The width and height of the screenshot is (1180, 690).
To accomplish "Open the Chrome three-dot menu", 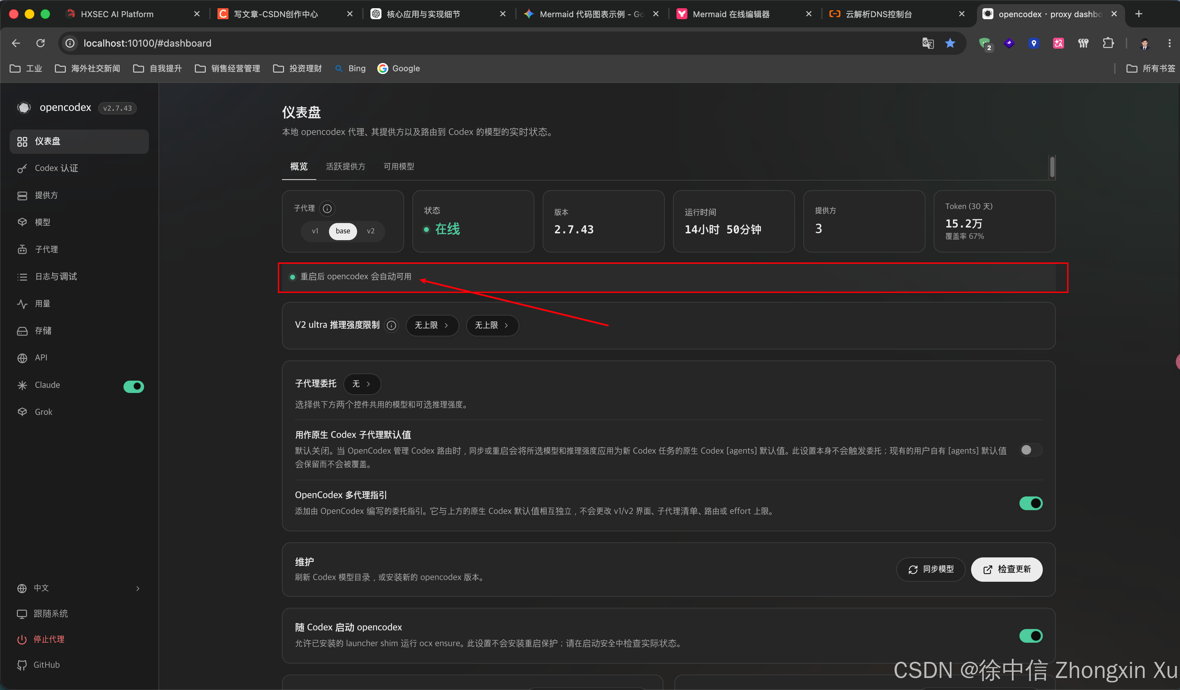I will (1169, 43).
